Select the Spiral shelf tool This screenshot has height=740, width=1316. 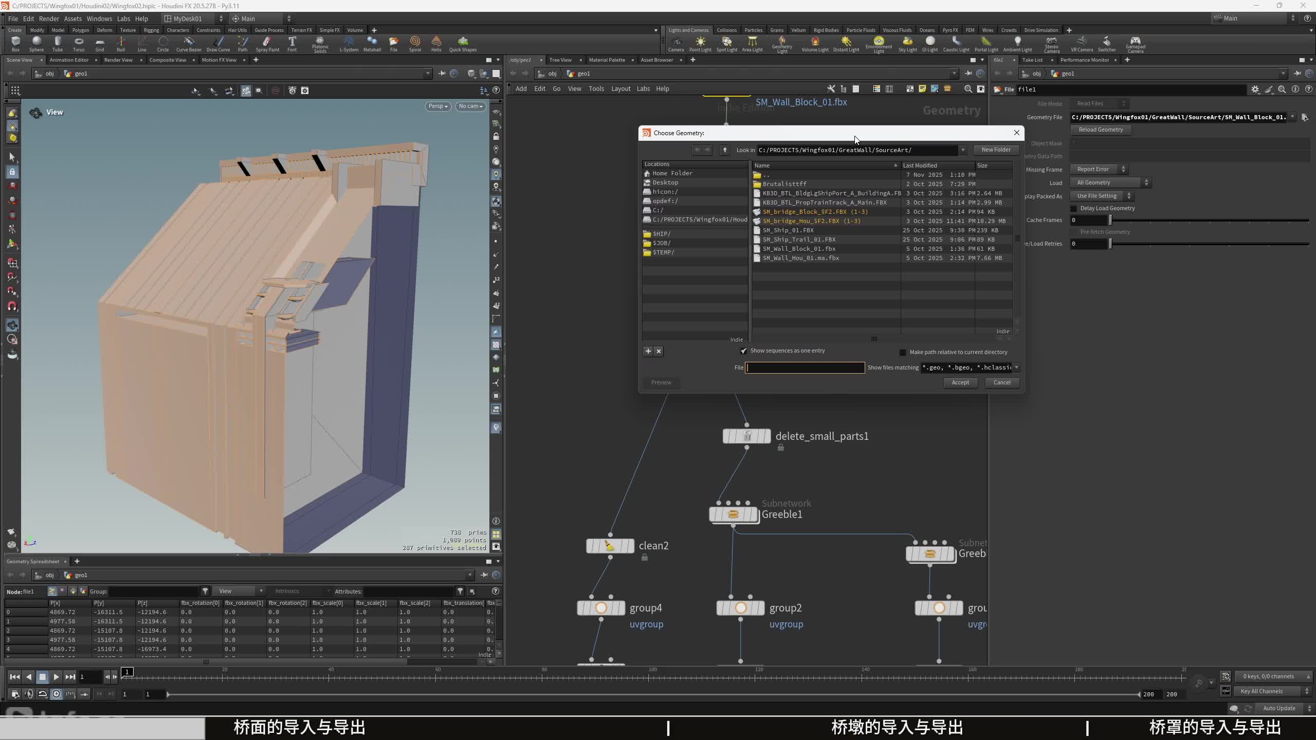point(415,43)
